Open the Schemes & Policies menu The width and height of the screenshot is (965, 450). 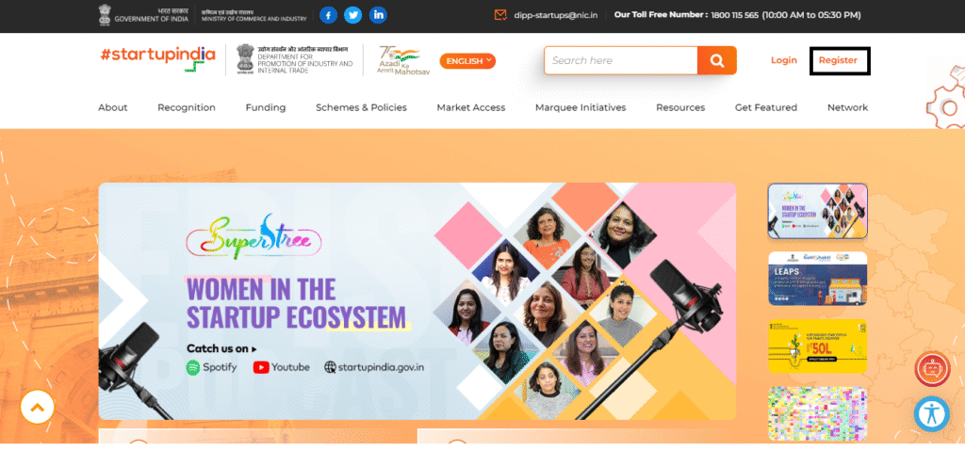[x=361, y=107]
